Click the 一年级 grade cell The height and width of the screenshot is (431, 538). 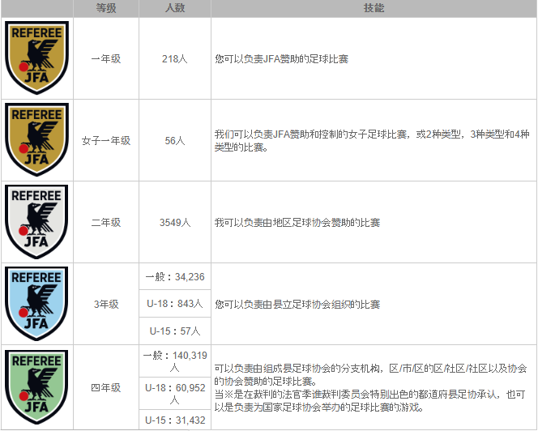(106, 58)
